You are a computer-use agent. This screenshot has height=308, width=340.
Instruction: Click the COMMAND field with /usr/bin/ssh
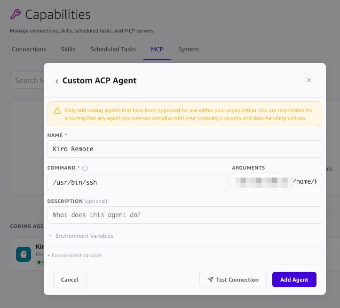(x=137, y=182)
